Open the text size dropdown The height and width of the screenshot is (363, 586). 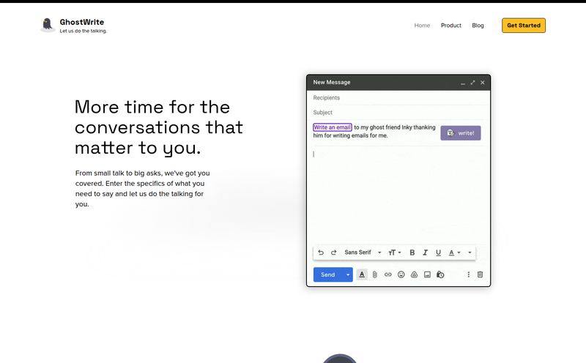[394, 252]
